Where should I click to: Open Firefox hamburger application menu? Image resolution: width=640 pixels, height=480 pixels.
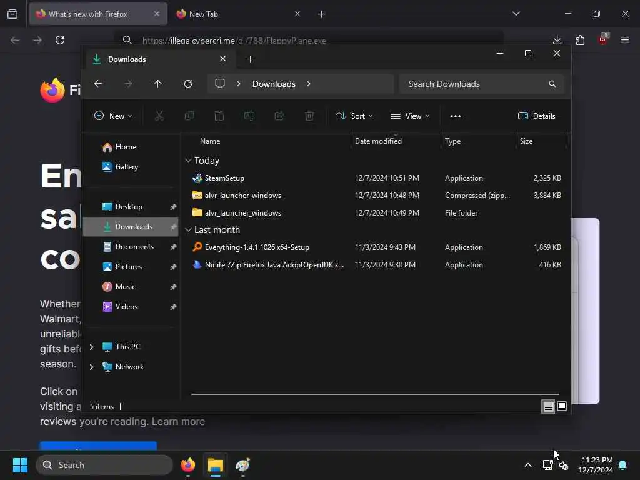(x=625, y=39)
